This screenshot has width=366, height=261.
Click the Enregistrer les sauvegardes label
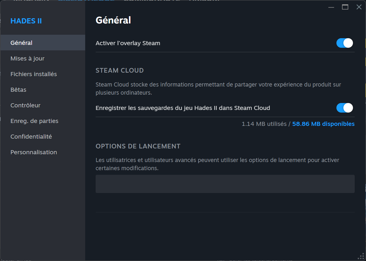[x=183, y=108]
